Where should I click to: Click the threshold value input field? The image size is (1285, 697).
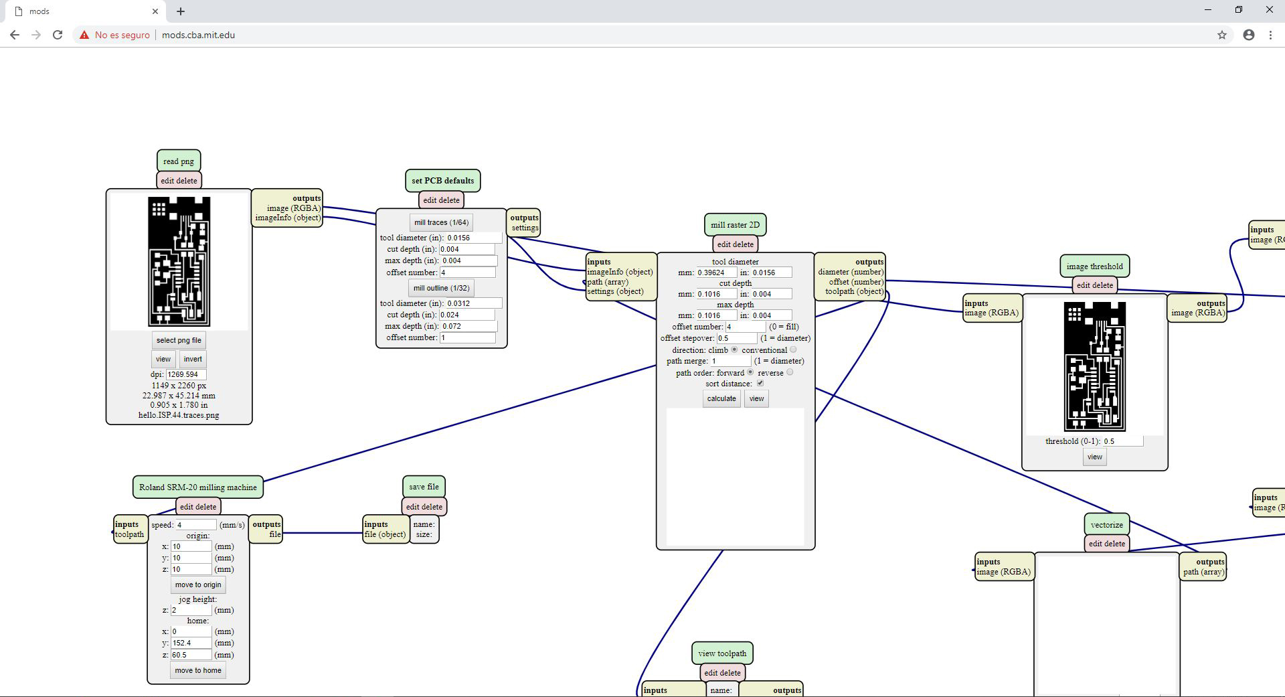point(1122,441)
